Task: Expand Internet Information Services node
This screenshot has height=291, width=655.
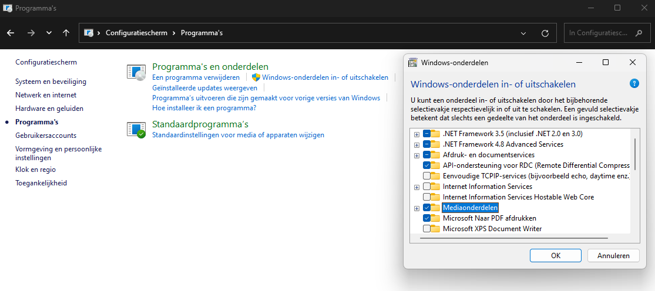Action: [x=416, y=187]
